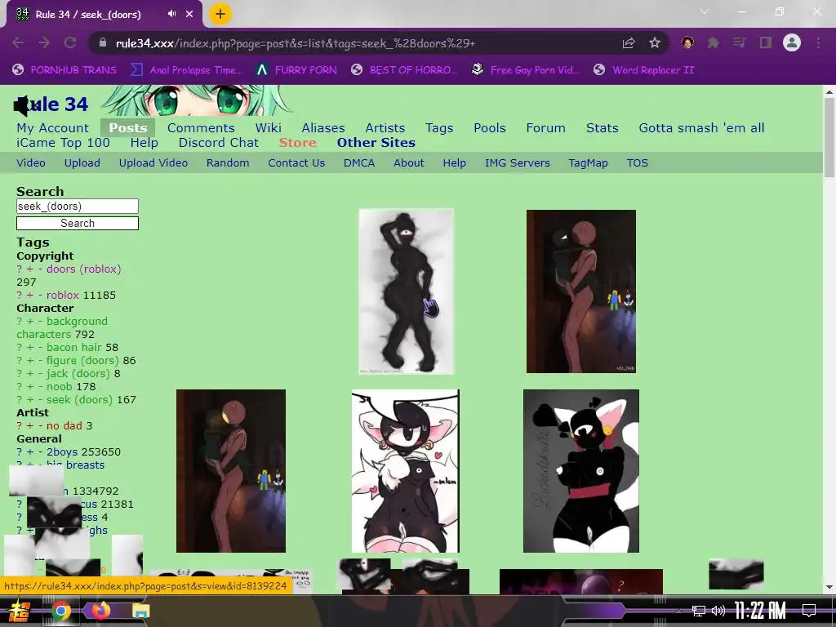Click the noob character tag

click(59, 386)
